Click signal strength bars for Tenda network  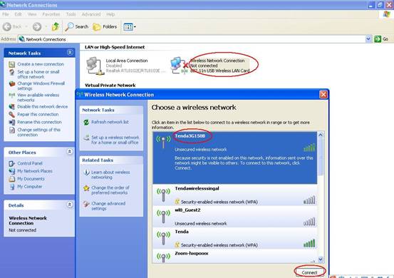309,243
